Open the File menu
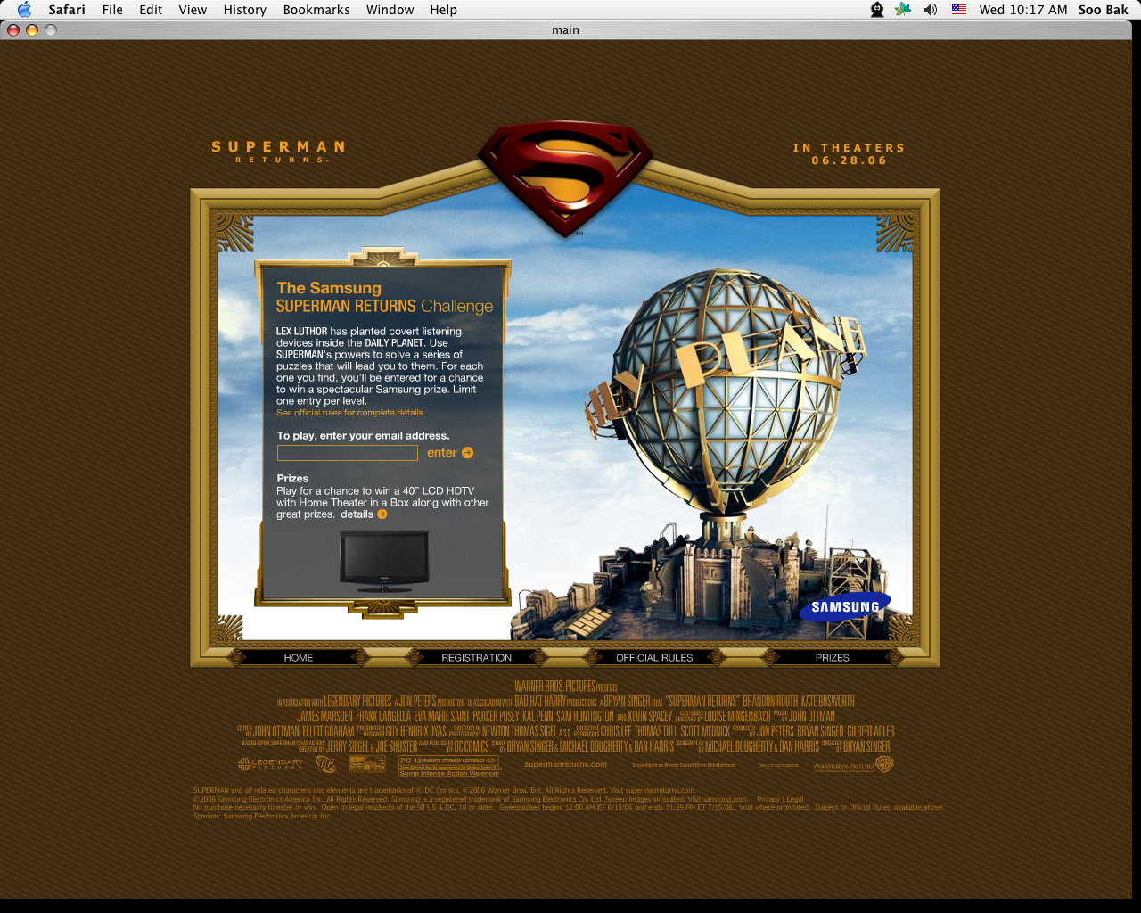 112,10
